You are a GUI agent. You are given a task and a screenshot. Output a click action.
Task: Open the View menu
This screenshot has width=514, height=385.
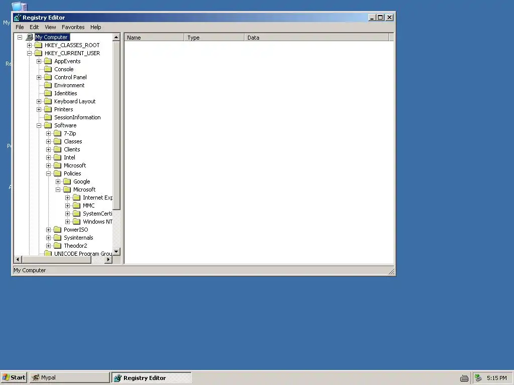pos(50,27)
